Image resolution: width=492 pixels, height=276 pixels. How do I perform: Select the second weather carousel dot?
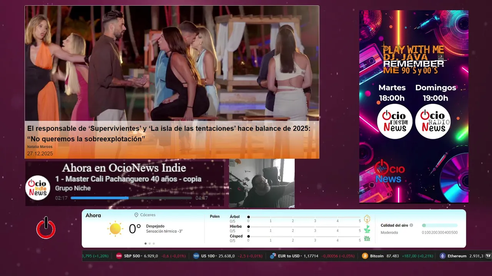pyautogui.click(x=150, y=243)
